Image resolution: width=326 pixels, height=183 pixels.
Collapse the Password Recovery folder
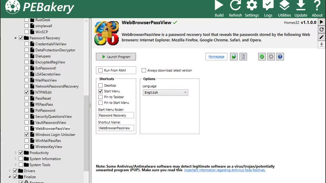(x=15, y=38)
